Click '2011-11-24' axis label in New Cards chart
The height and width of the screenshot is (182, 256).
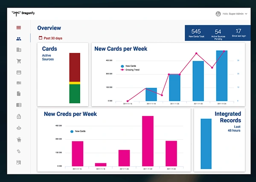tap(222, 104)
